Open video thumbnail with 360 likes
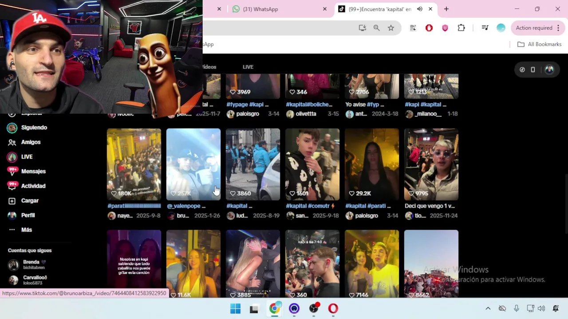 312,264
